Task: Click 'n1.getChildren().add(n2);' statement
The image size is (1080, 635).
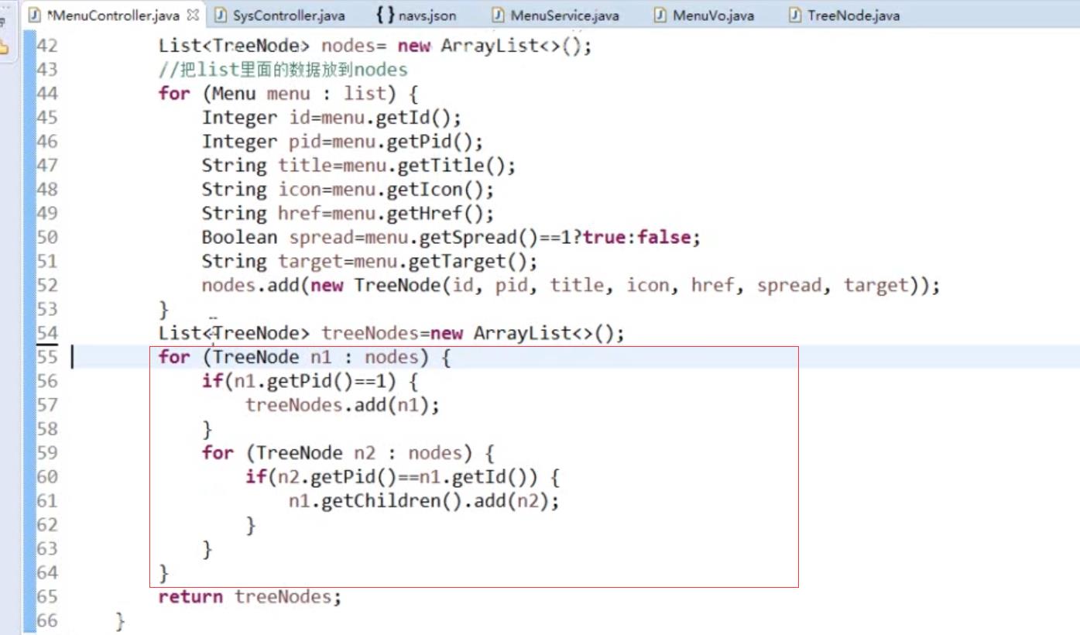Action: 423,501
